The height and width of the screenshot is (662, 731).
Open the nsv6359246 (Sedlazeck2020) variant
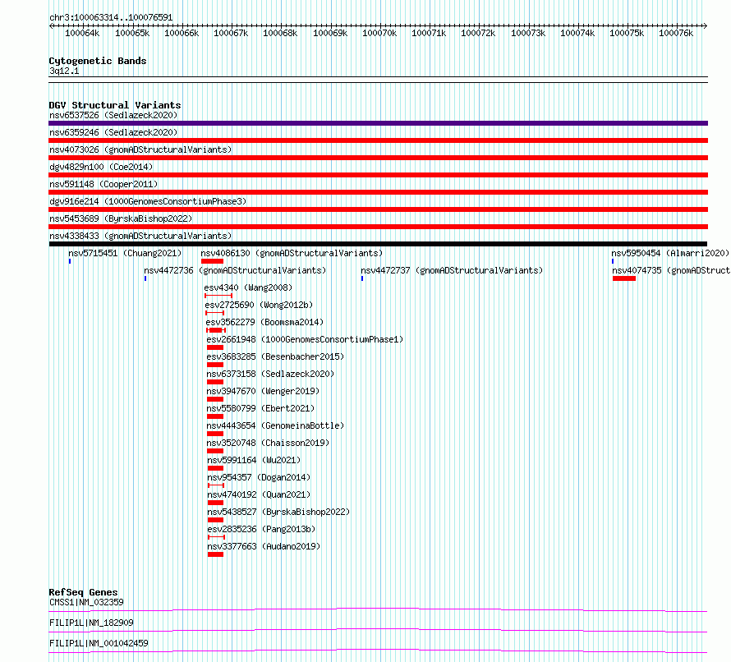pyautogui.click(x=113, y=132)
